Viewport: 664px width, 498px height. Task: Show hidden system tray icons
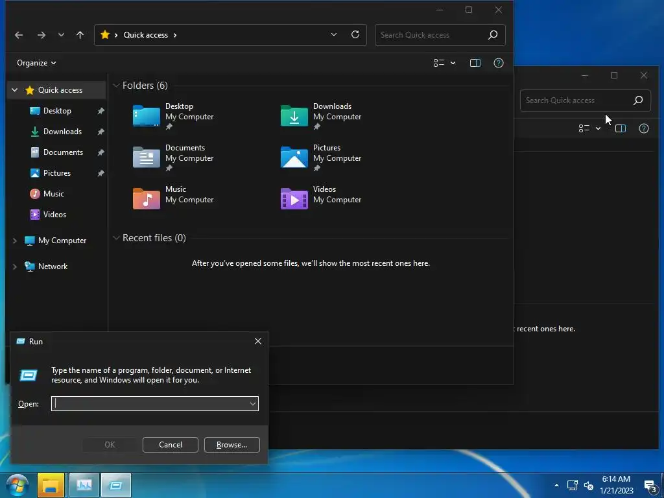(x=556, y=485)
